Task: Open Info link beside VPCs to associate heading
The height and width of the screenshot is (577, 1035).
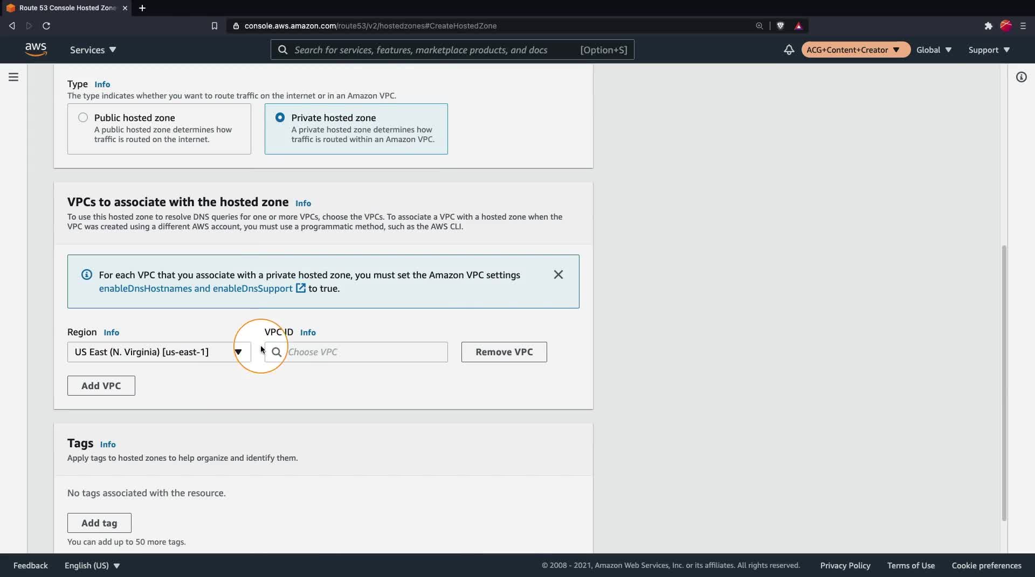Action: (303, 203)
